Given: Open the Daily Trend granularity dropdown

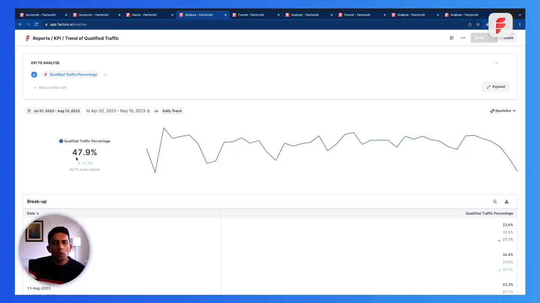Looking at the screenshot, I should [172, 111].
